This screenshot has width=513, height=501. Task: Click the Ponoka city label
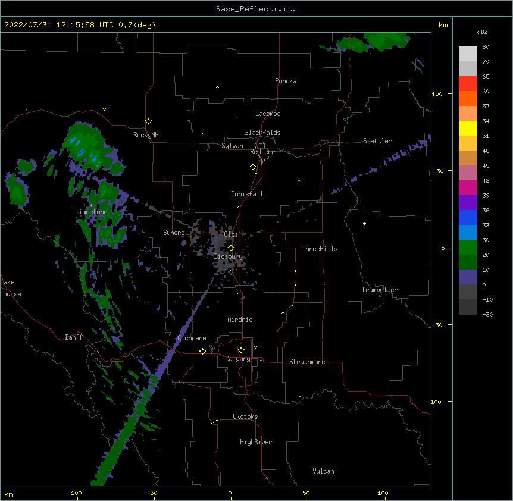point(286,81)
